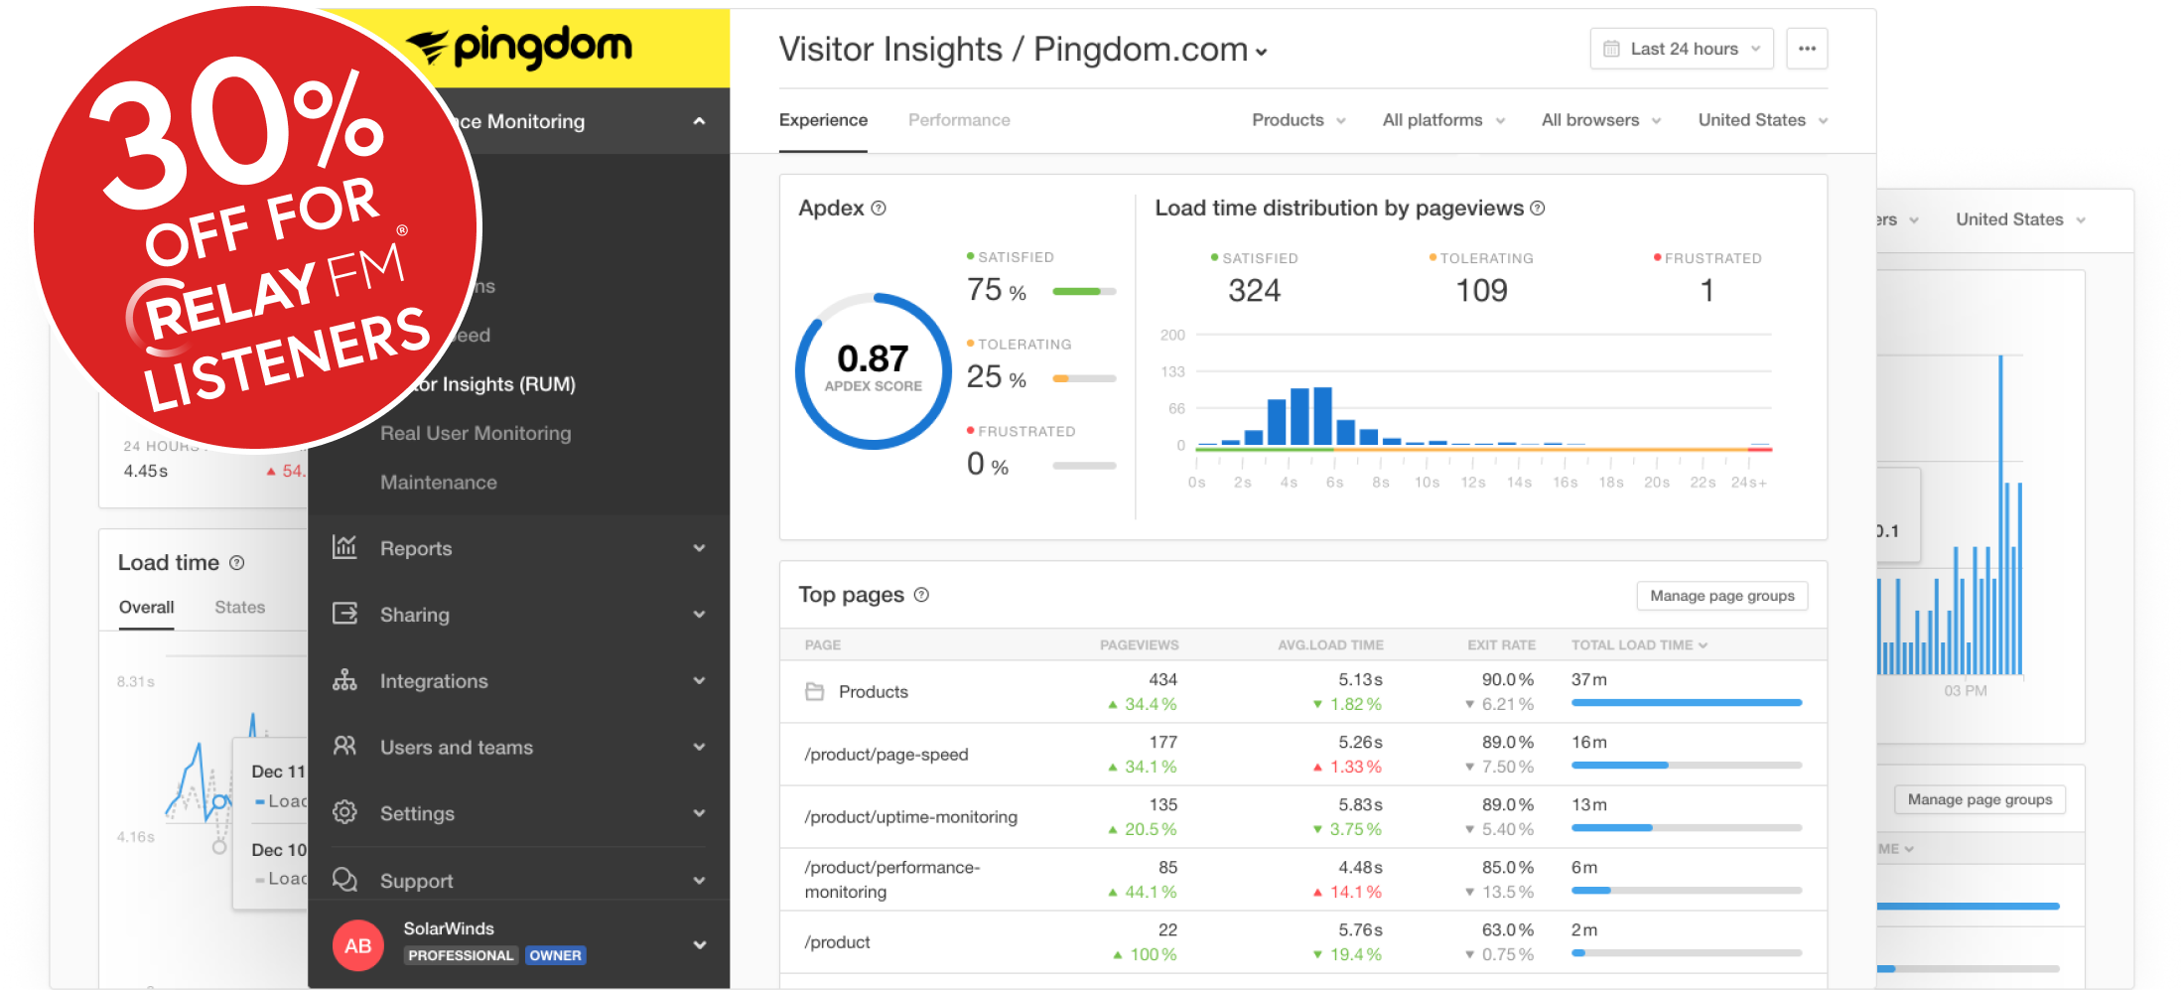The image size is (2184, 990).
Task: Click the AB user avatar
Action: tap(358, 945)
